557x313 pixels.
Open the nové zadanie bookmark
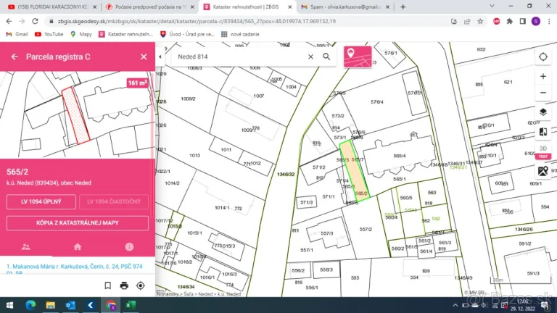pyautogui.click(x=240, y=35)
